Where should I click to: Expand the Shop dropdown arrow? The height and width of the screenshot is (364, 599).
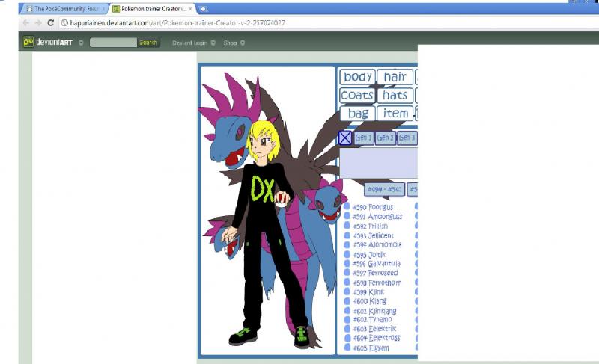click(243, 43)
